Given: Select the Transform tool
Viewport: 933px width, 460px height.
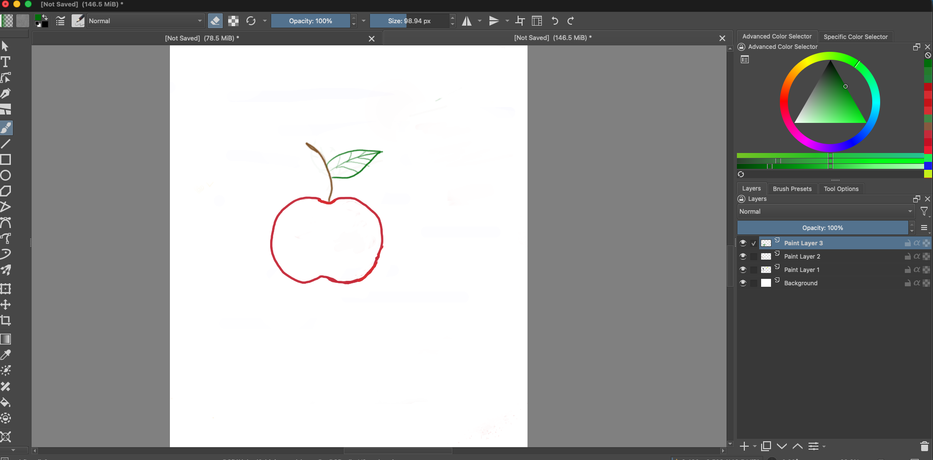Looking at the screenshot, I should point(5,289).
